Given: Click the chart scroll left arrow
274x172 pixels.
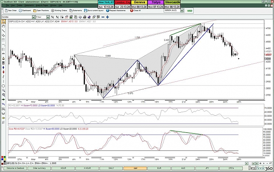Looking at the screenshot, I should click(x=246, y=163).
